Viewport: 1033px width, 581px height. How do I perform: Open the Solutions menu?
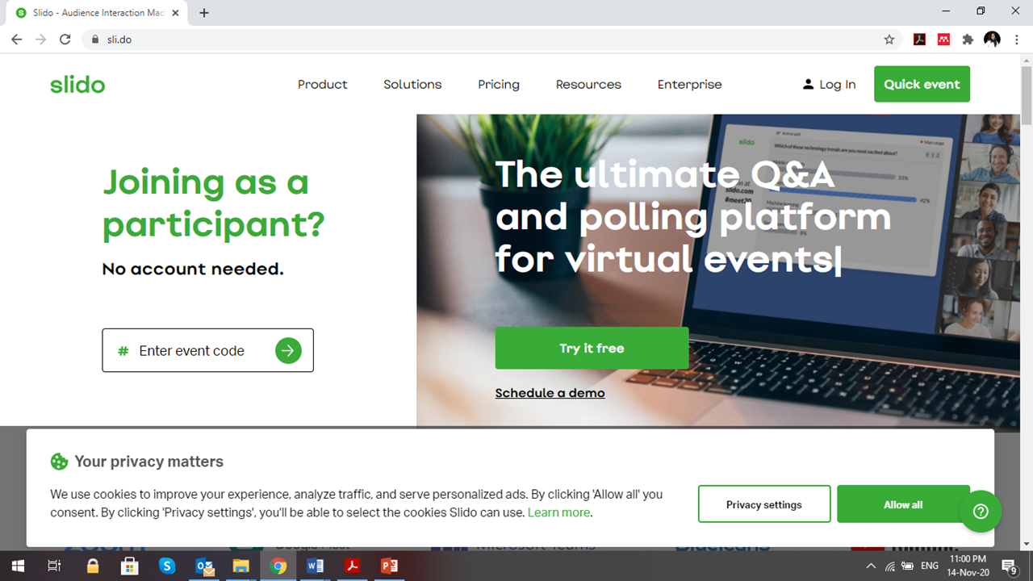412,84
